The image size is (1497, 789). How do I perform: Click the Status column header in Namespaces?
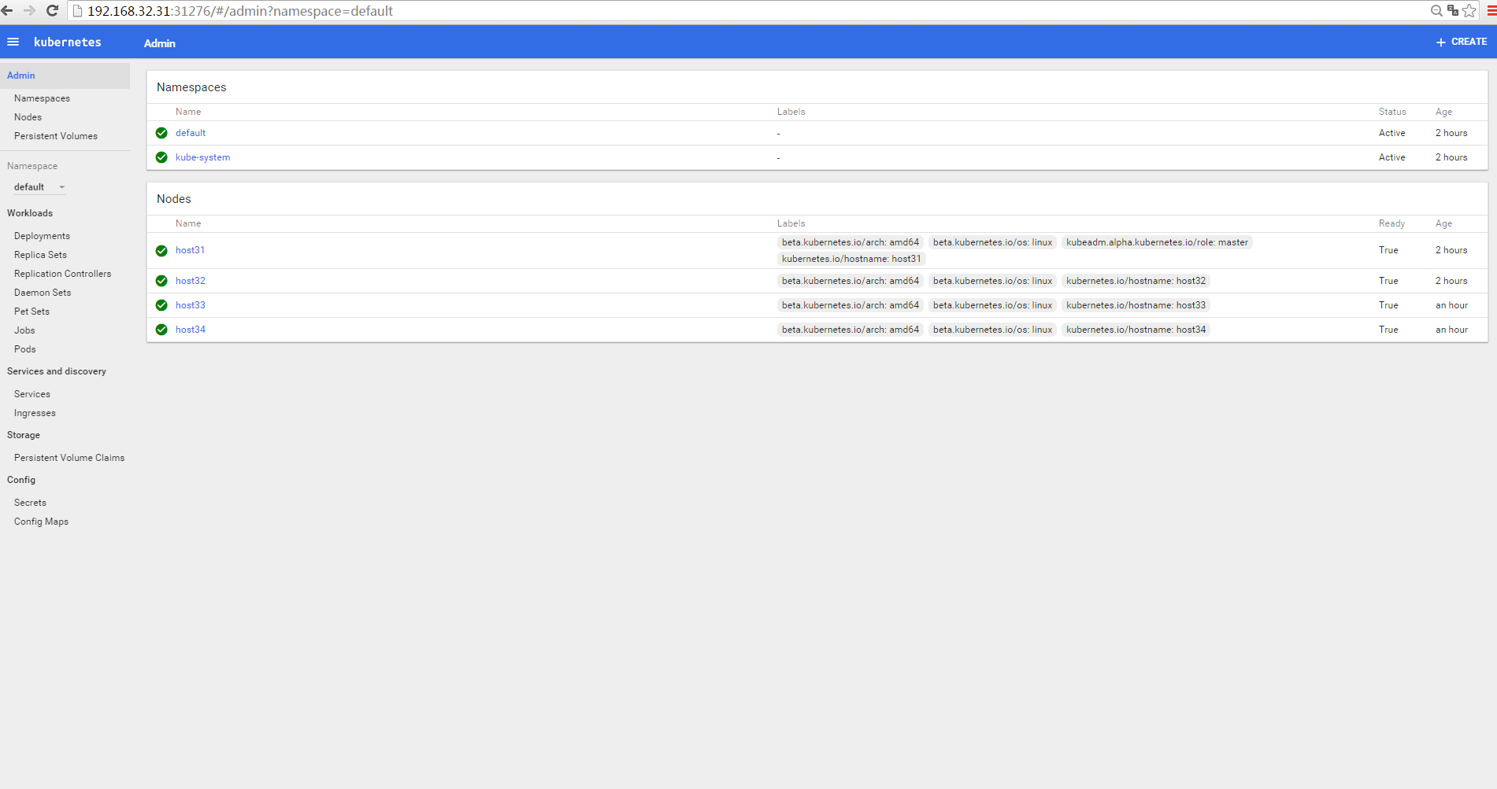pos(1392,112)
